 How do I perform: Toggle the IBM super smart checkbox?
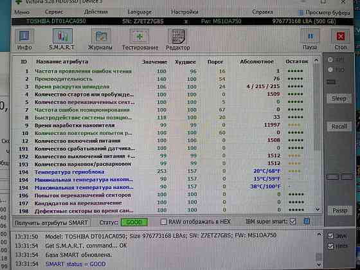(x=292, y=222)
